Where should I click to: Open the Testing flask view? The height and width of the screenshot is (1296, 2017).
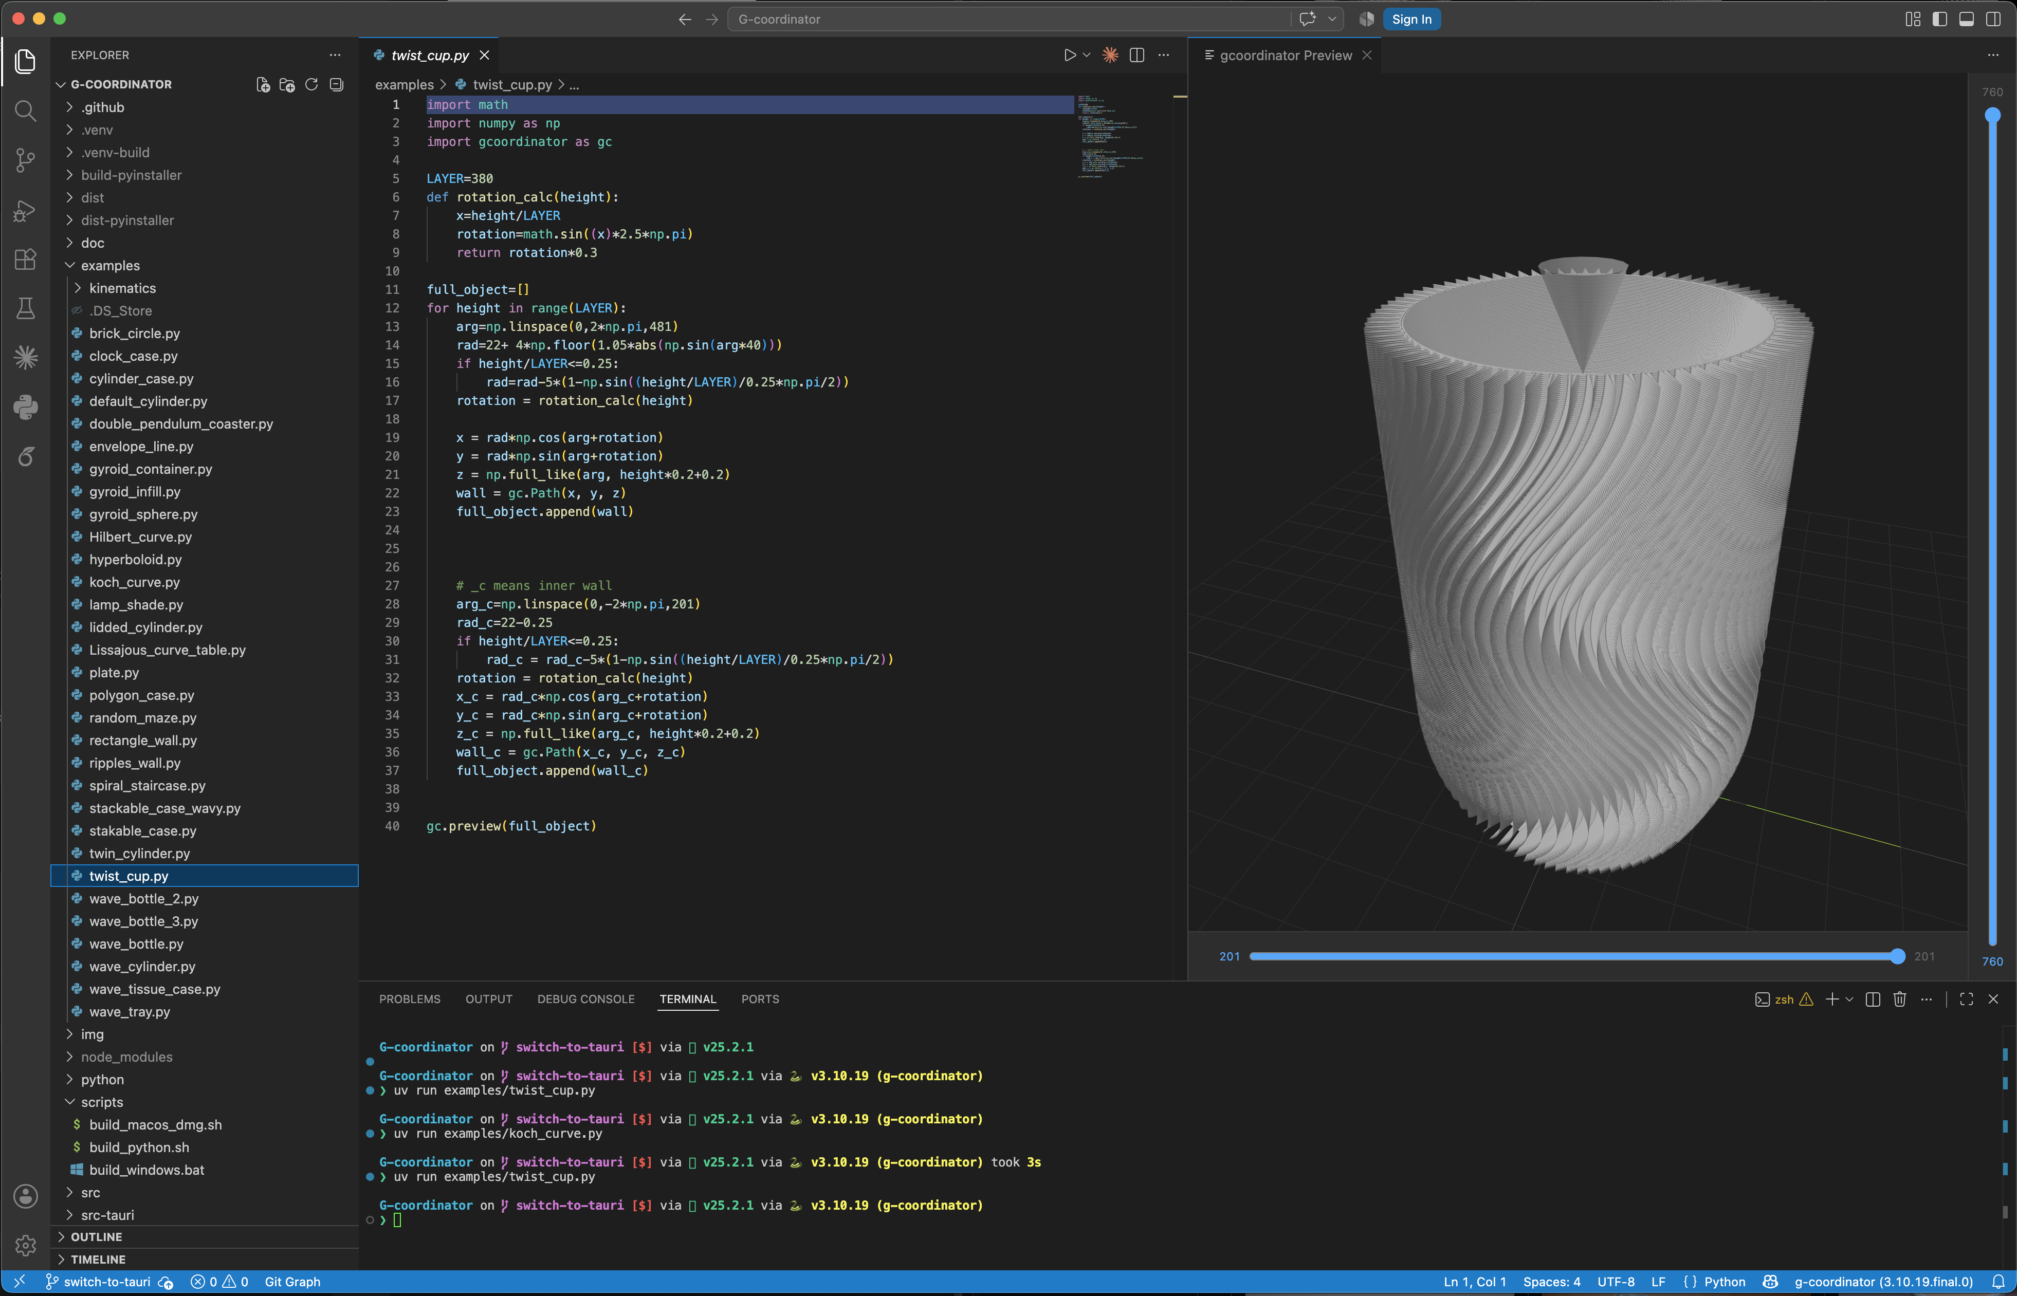pyautogui.click(x=25, y=308)
